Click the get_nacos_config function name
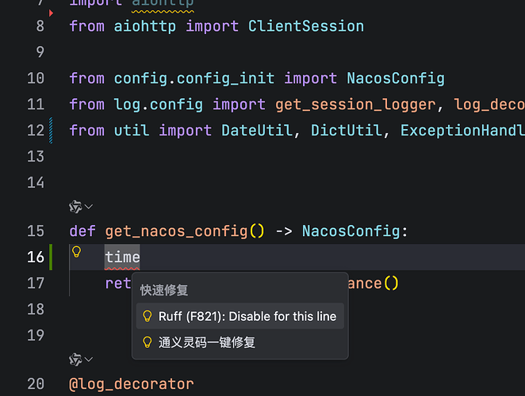The width and height of the screenshot is (525, 396). point(177,231)
